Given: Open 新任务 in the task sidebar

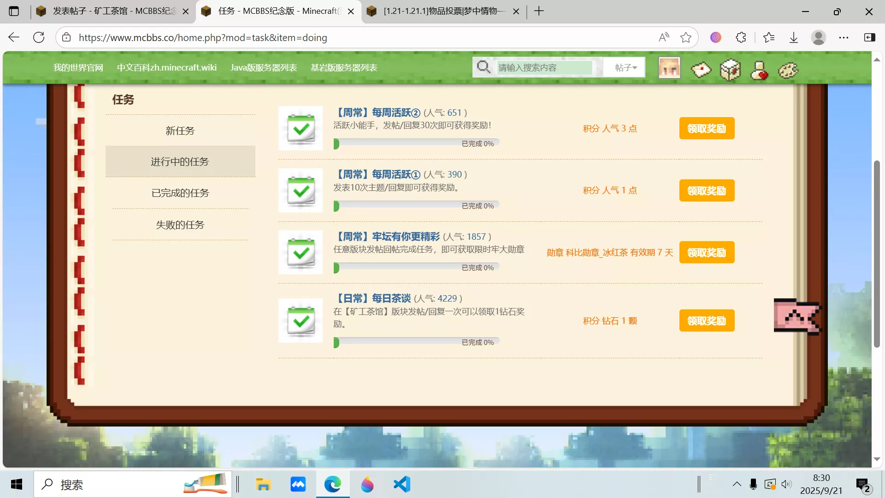Looking at the screenshot, I should click(x=180, y=130).
